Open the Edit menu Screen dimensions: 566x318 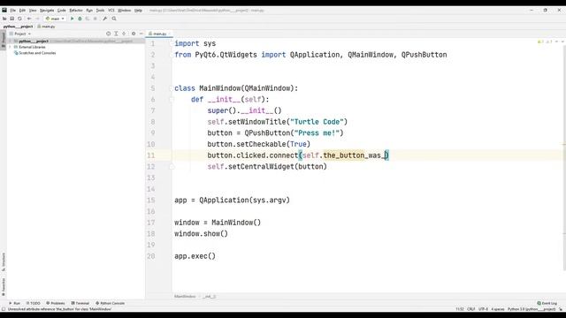click(22, 11)
